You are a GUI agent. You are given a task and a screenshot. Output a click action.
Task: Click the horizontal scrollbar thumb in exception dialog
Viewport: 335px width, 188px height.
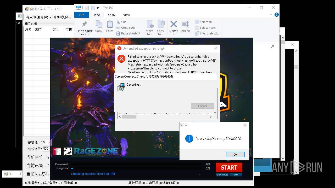pyautogui.click(x=129, y=117)
